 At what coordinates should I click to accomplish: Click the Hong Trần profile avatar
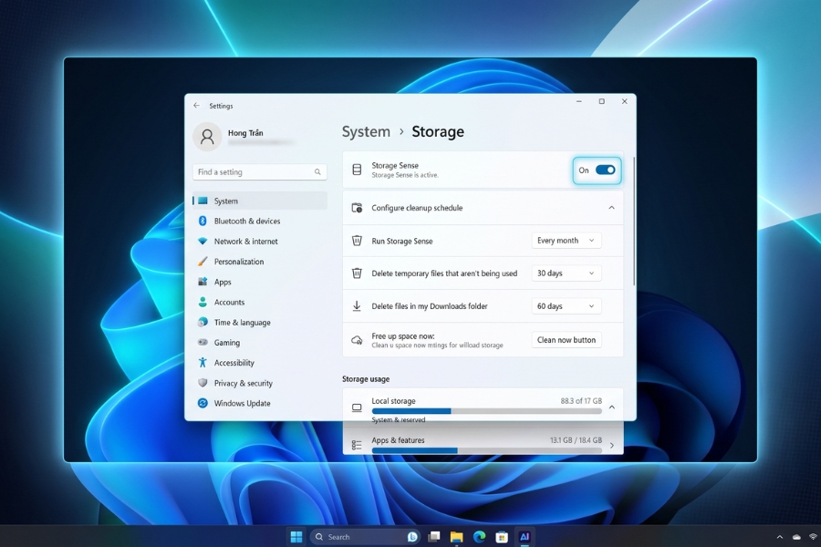coord(207,137)
